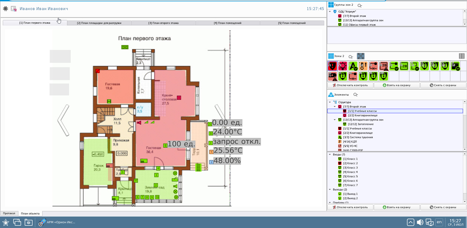The image size is (467, 228).
Task: Open the taskbar volume speaker icon
Action: point(420,222)
